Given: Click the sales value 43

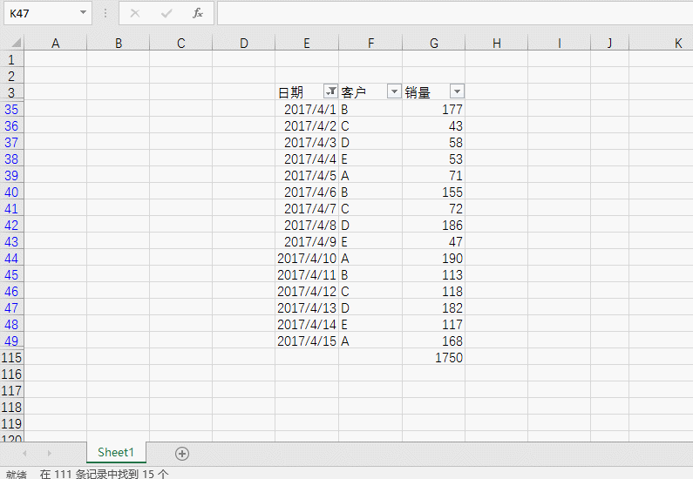Looking at the screenshot, I should click(x=433, y=125).
